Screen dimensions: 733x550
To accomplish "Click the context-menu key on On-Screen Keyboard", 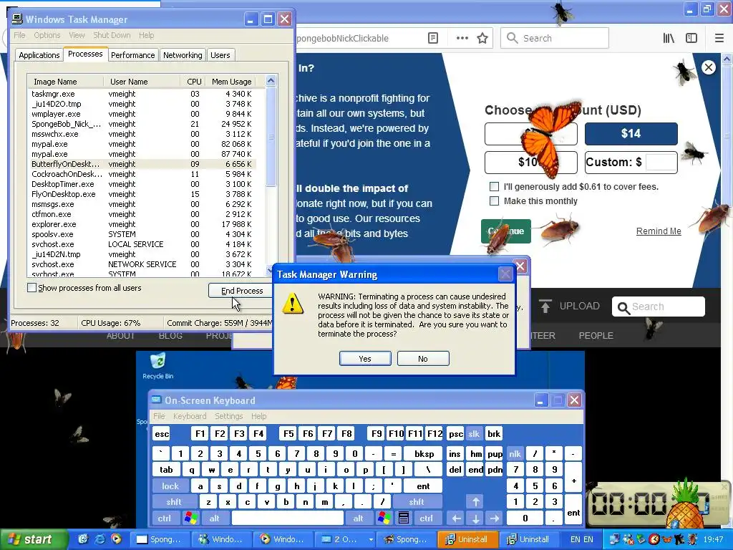I will pos(404,518).
